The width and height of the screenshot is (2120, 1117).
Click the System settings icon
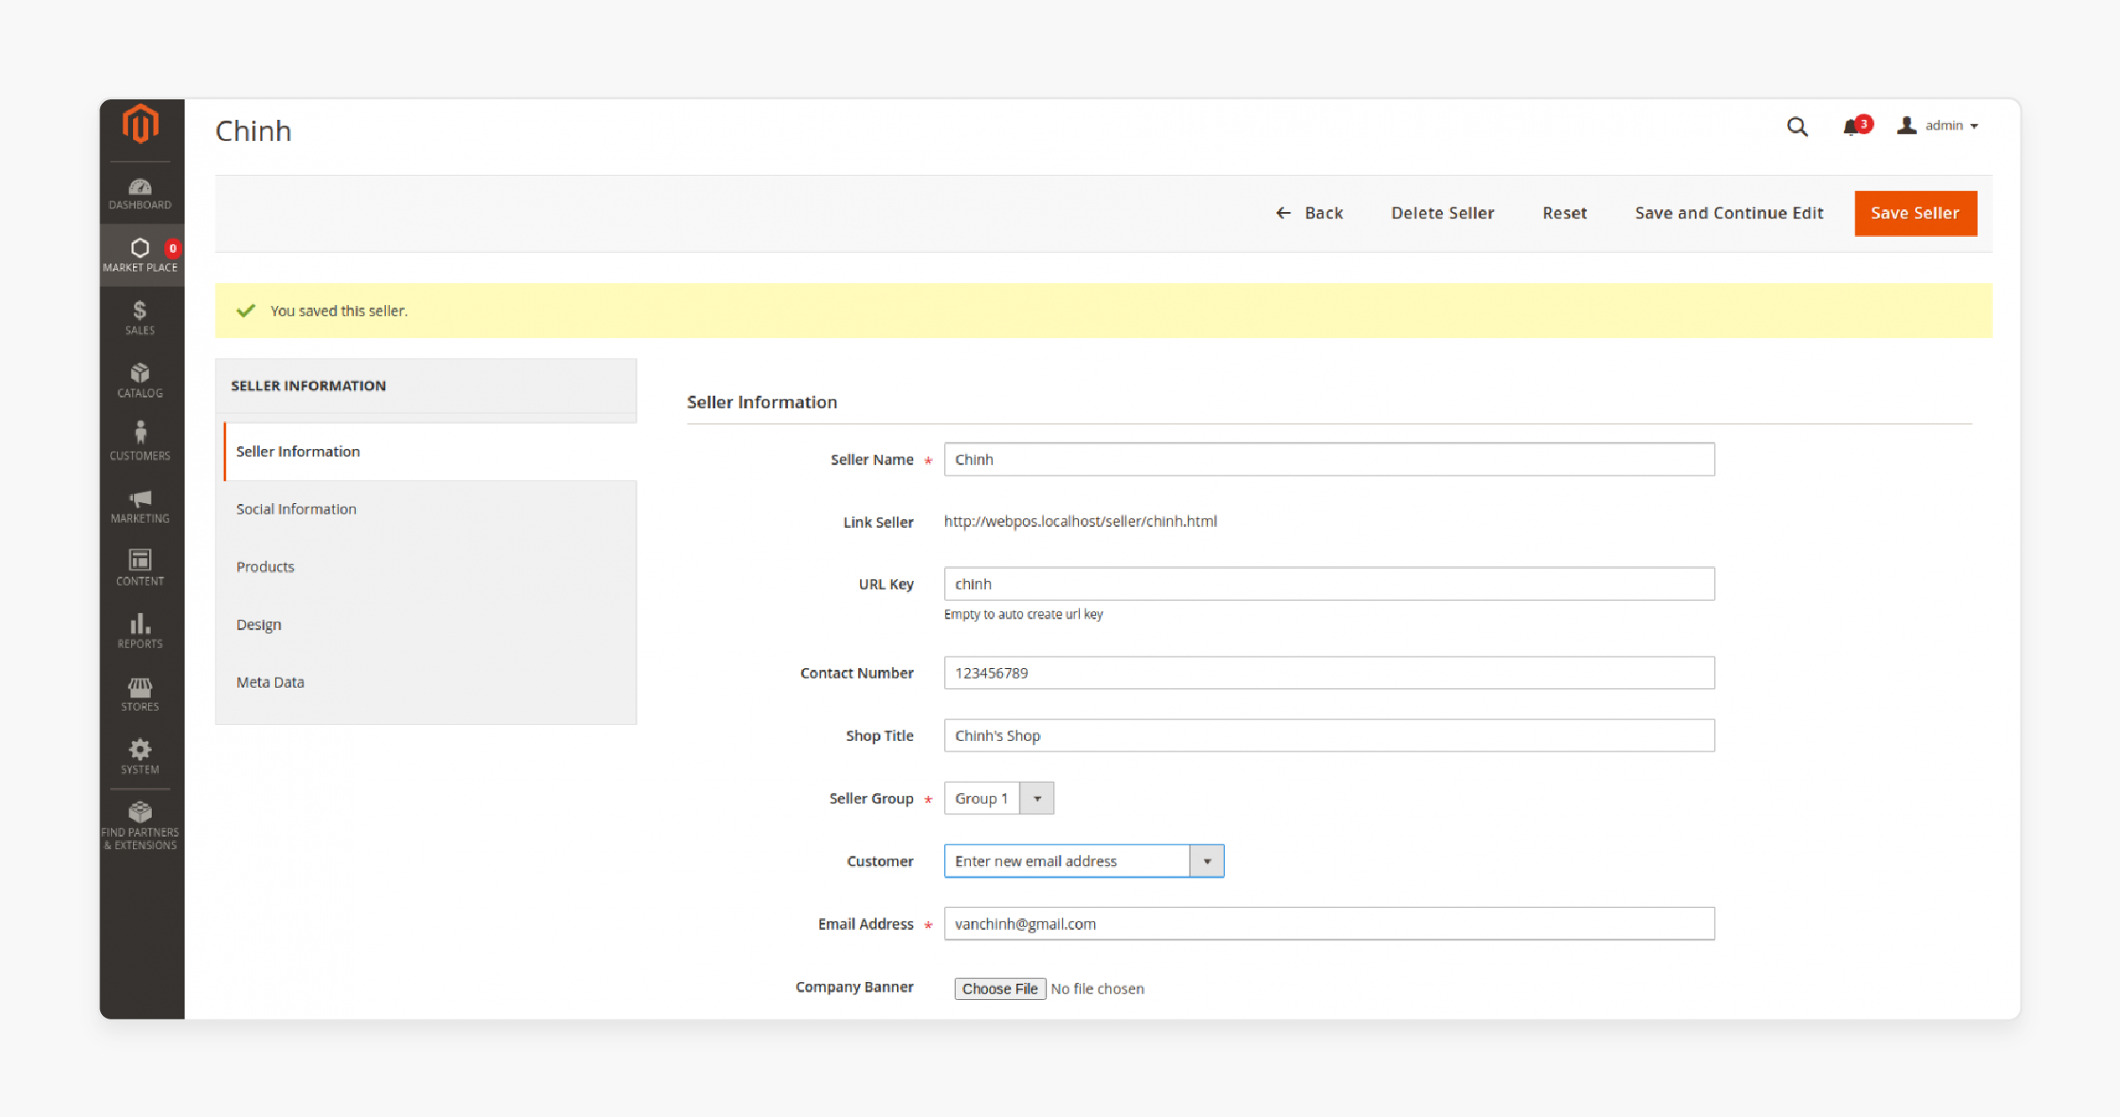pos(138,751)
